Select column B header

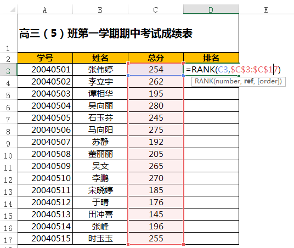point(100,9)
